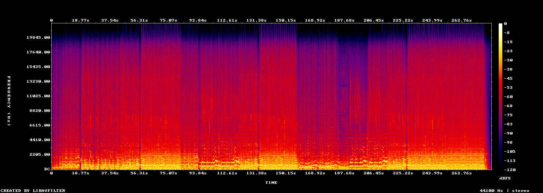
Task: Click the -45 dBFS scale value
Action: 508,79
